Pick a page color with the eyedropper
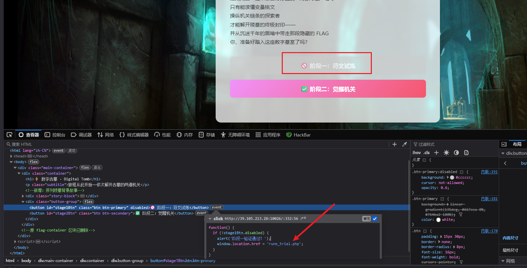This screenshot has height=268, width=527. point(404,144)
